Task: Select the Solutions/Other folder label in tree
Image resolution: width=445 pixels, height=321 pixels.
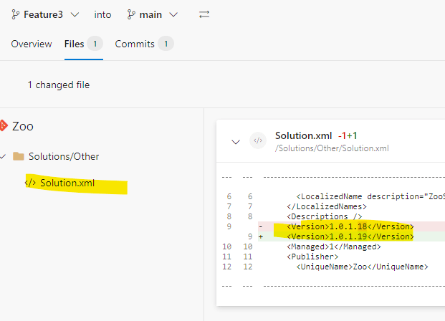Action: 64,156
